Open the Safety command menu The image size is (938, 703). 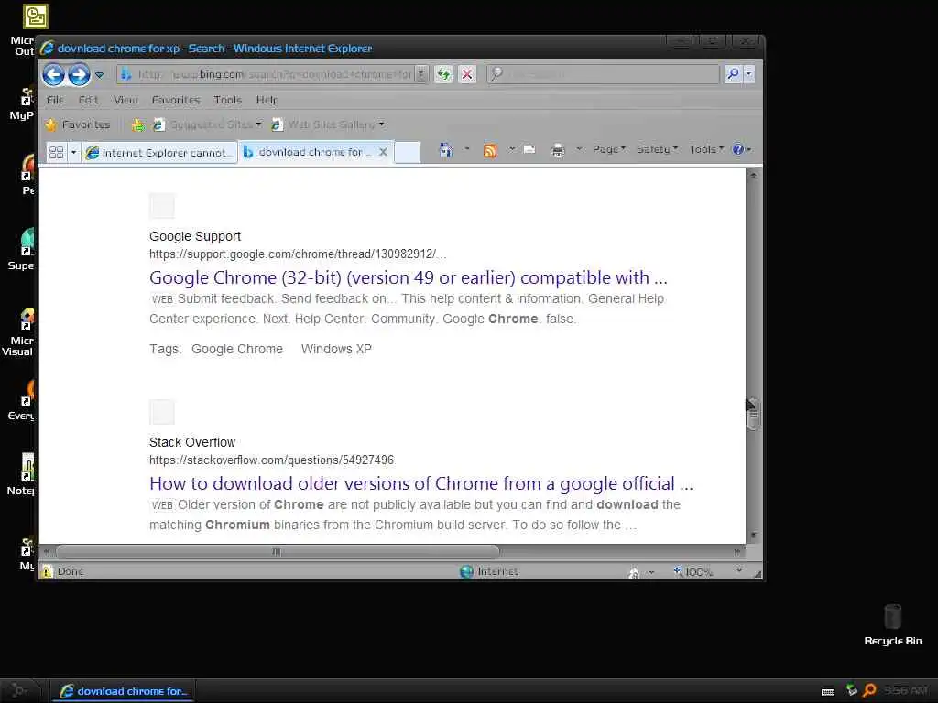pyautogui.click(x=656, y=149)
